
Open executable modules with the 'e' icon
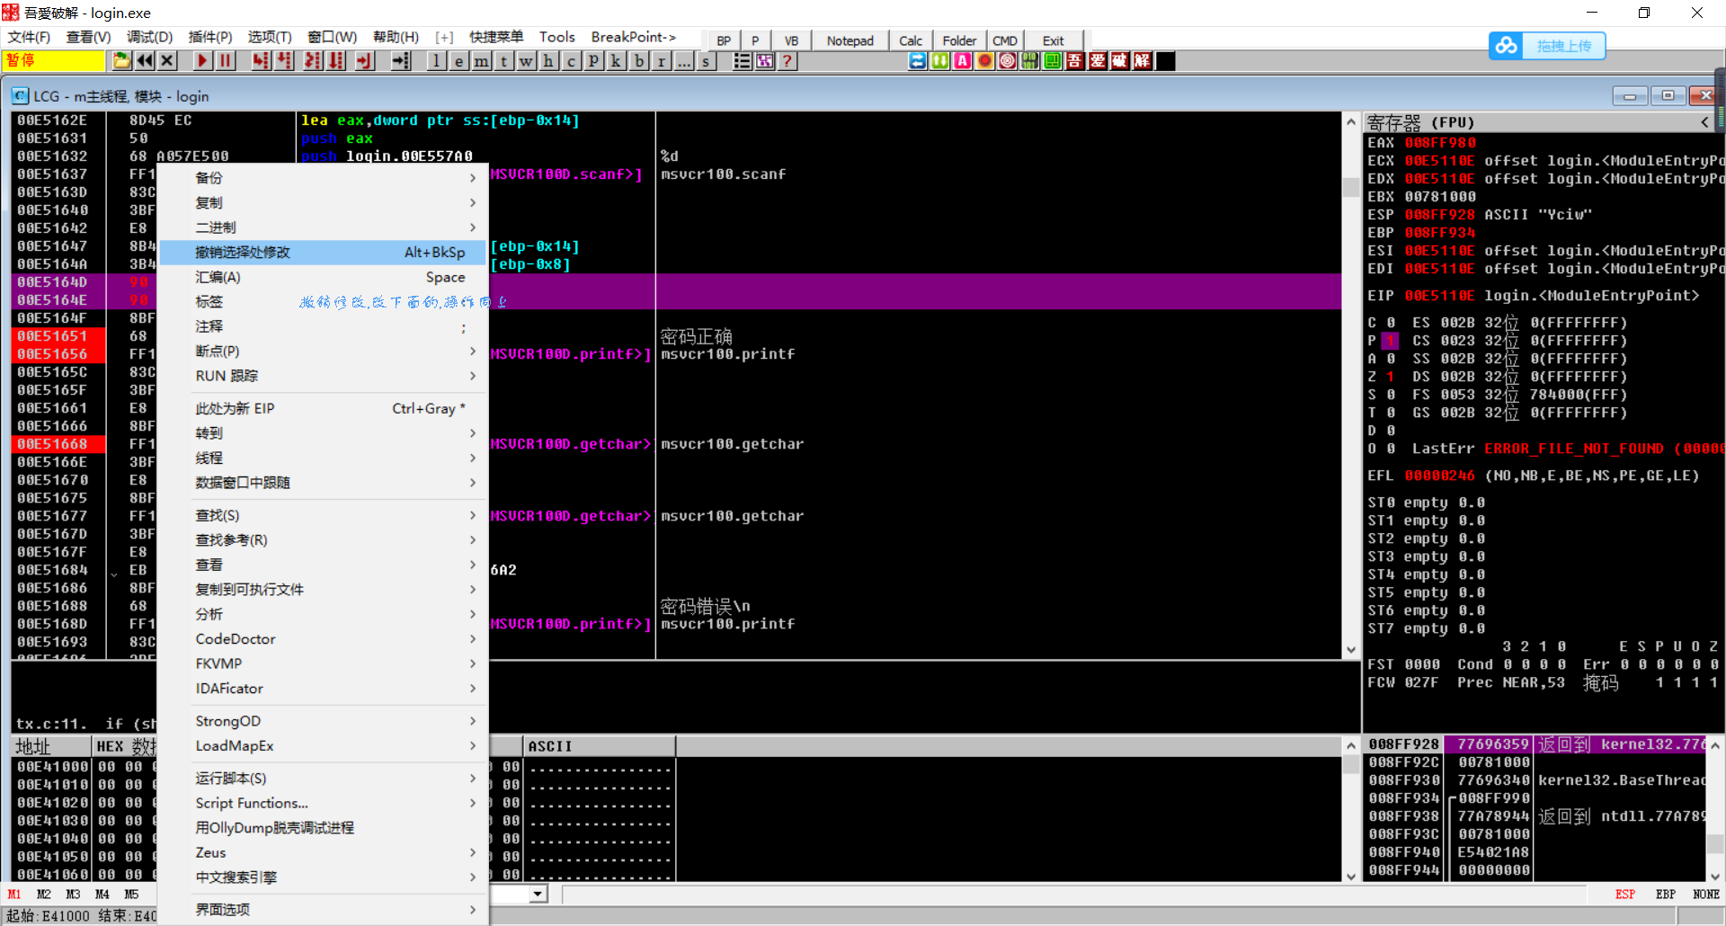click(458, 60)
